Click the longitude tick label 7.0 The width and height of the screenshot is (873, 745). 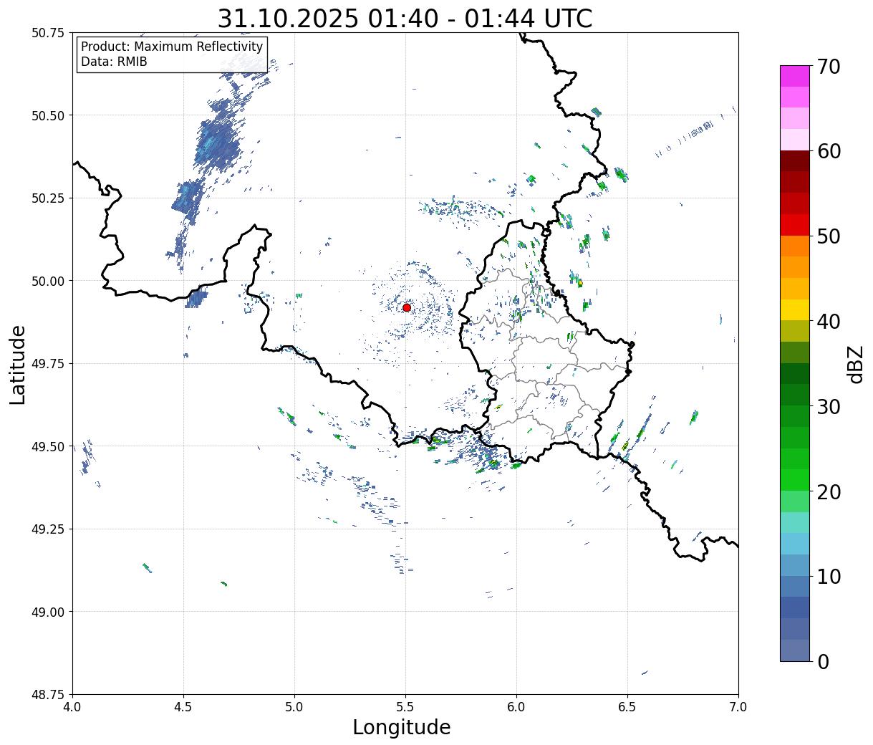click(738, 707)
